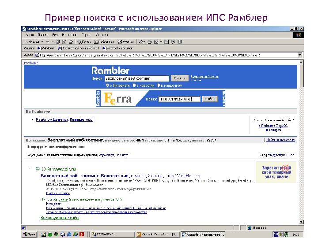Switch to the STORAGE taskbar window
The height and width of the screenshot is (238, 318).
point(112,234)
